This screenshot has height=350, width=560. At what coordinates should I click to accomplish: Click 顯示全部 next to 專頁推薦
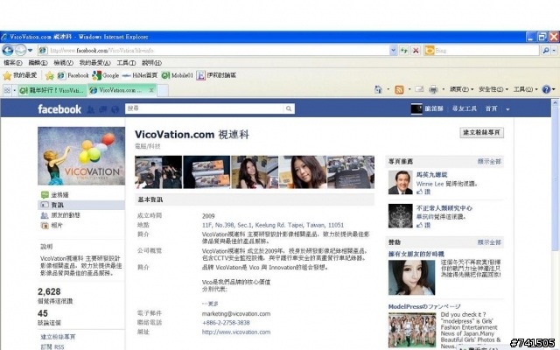click(489, 161)
